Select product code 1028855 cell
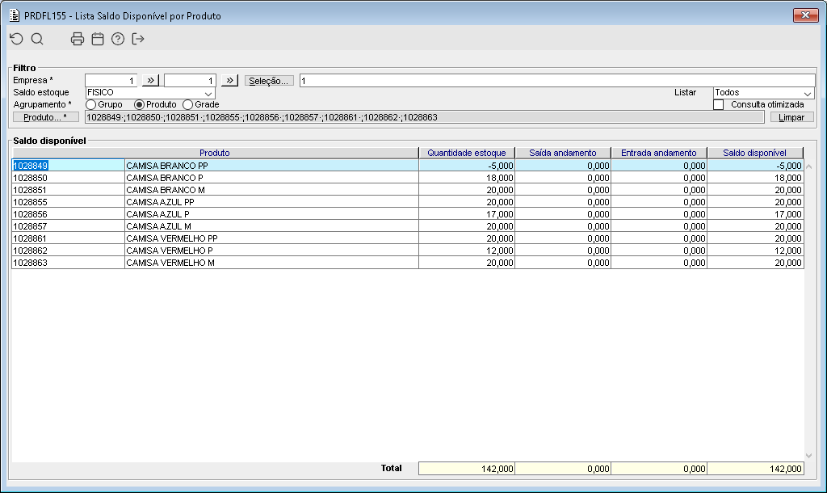The width and height of the screenshot is (827, 493). click(68, 202)
